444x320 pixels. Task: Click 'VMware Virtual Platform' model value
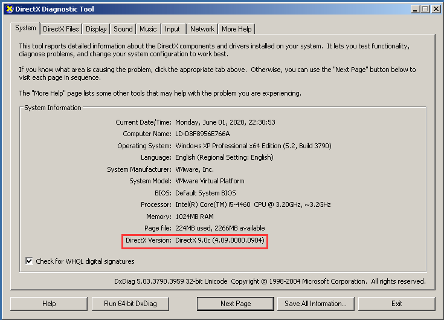pyautogui.click(x=210, y=181)
